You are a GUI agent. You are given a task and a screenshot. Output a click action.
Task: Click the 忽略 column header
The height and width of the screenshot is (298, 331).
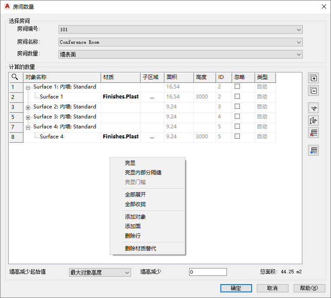click(243, 77)
